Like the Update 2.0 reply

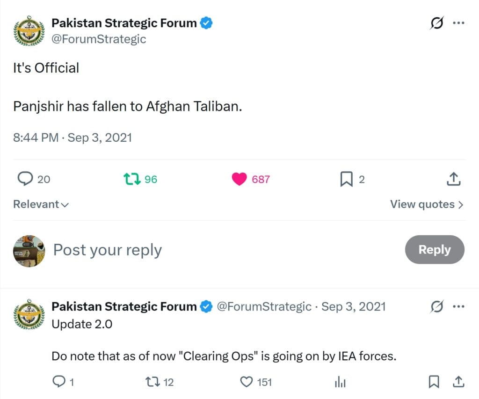(x=247, y=382)
